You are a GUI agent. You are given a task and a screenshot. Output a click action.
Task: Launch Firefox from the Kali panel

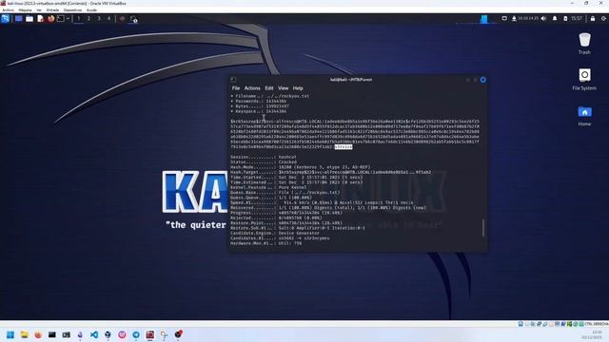click(50, 19)
